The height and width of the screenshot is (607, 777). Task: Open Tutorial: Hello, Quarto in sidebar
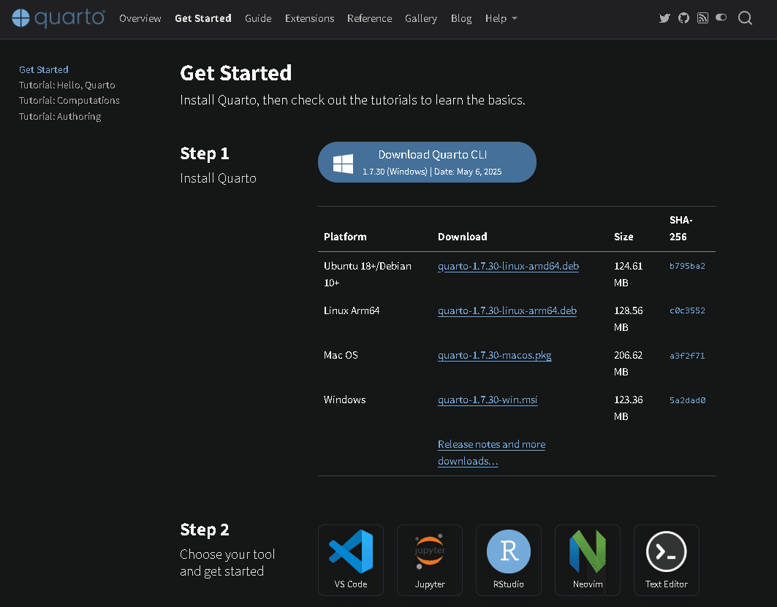coord(67,85)
